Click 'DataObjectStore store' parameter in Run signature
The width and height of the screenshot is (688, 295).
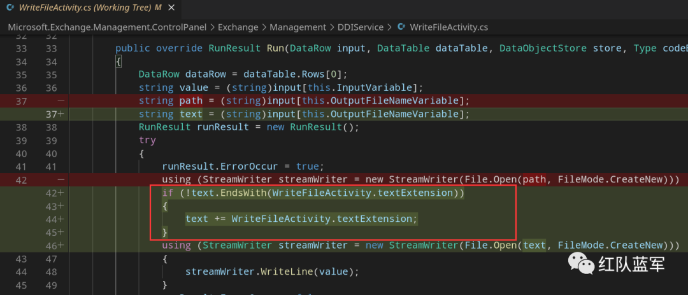click(560, 48)
